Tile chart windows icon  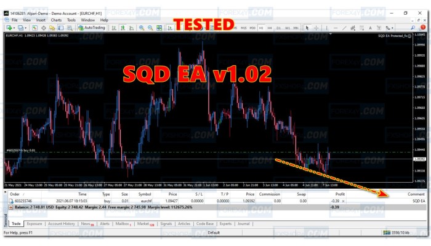(x=159, y=28)
